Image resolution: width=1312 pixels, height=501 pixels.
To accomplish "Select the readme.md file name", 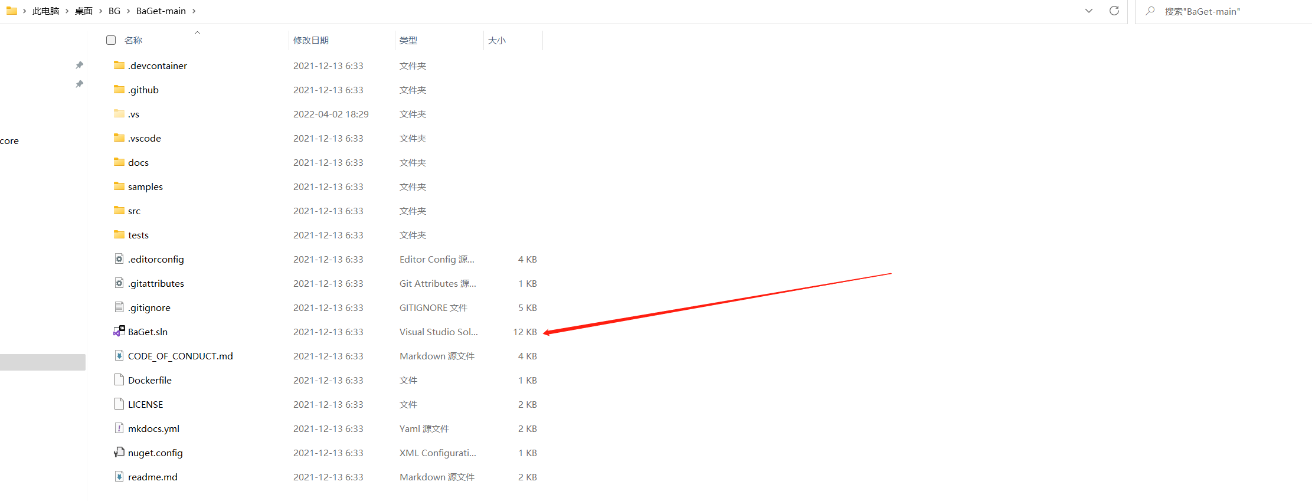I will [153, 477].
